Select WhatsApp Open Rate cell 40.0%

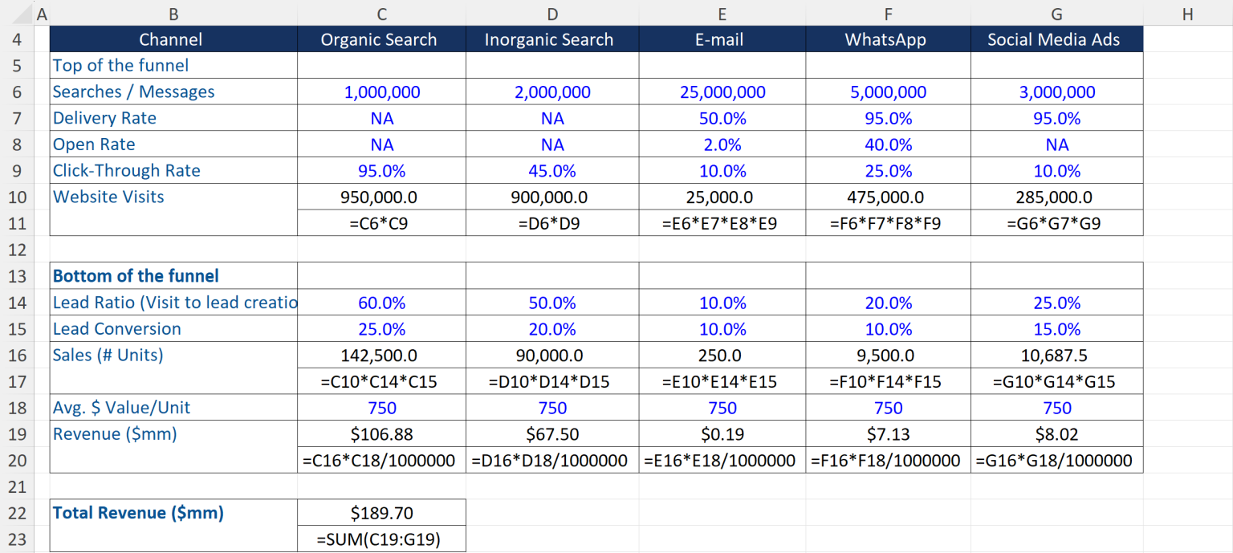(x=887, y=144)
